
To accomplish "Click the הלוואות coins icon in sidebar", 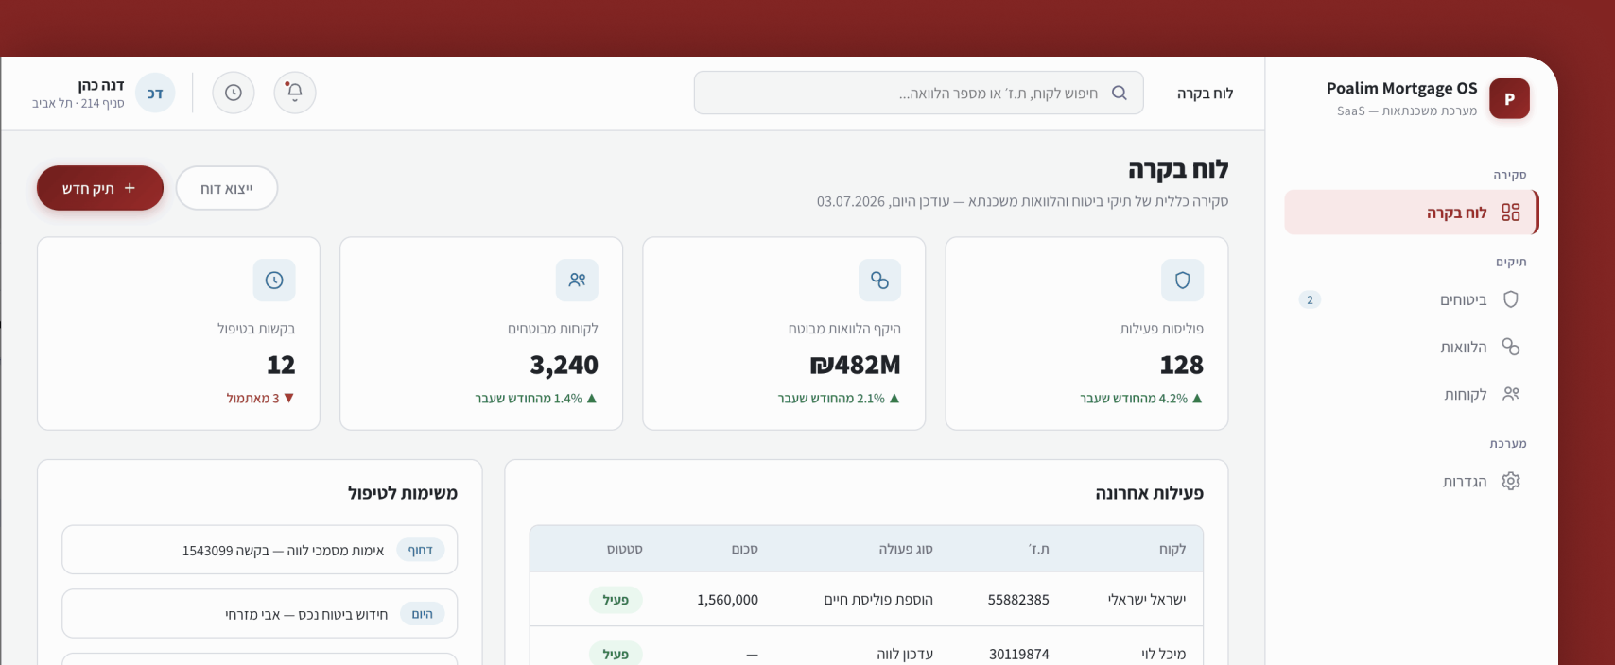I will coord(1511,347).
